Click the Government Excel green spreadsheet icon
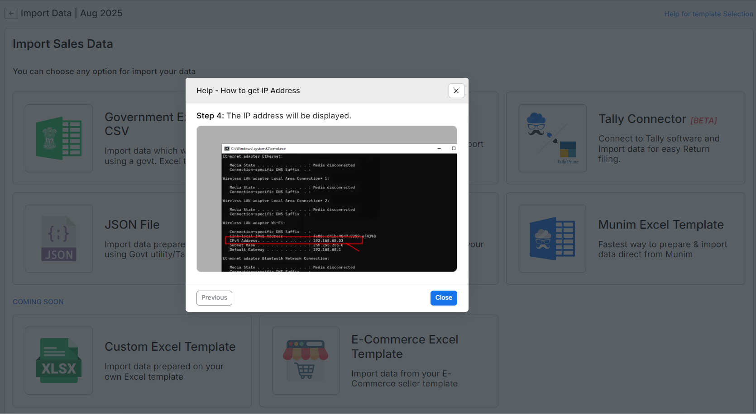756x414 pixels. click(x=59, y=138)
